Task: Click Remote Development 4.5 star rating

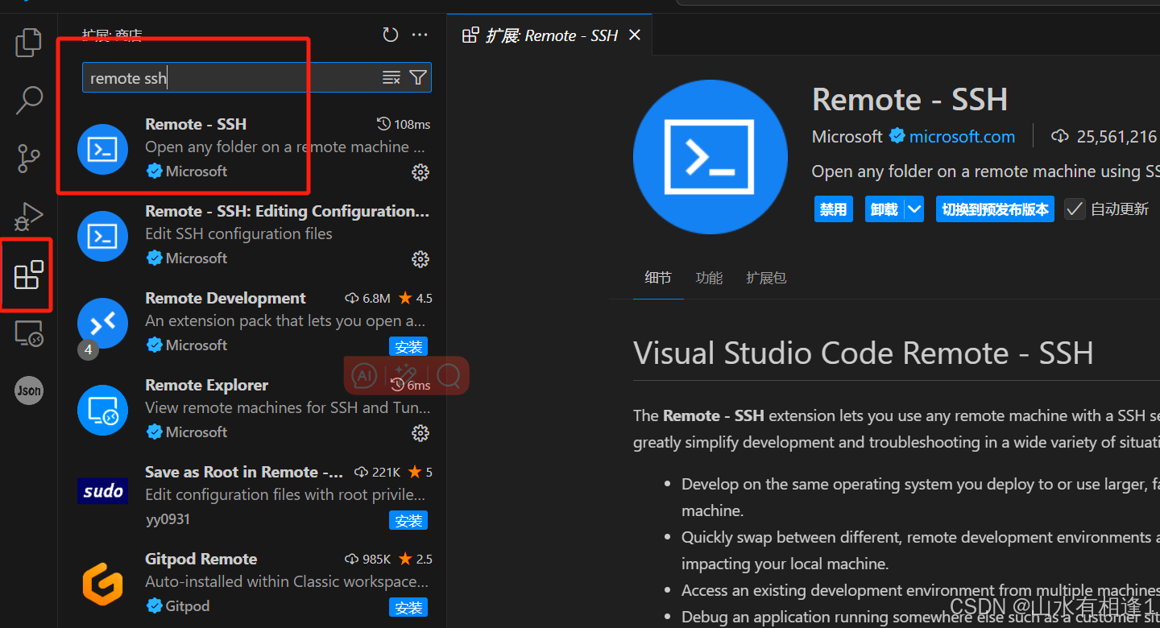Action: 415,298
